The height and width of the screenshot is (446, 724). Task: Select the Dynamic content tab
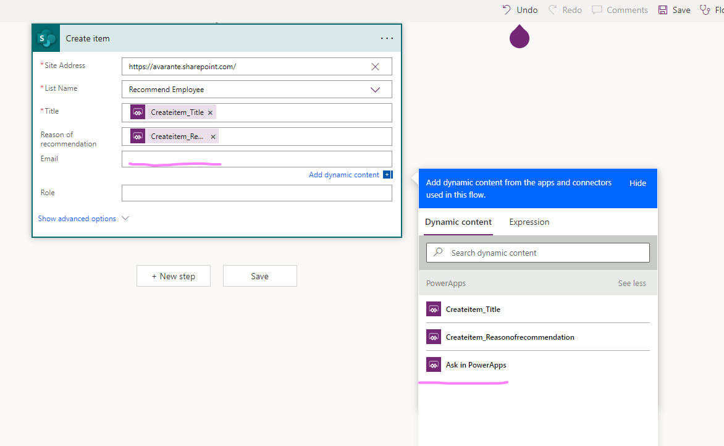point(458,222)
